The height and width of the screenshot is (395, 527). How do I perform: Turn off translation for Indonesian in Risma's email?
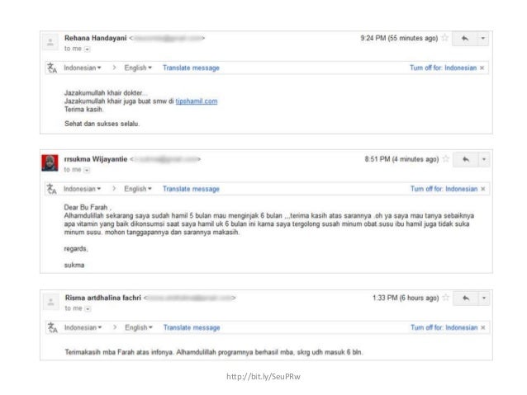point(444,327)
